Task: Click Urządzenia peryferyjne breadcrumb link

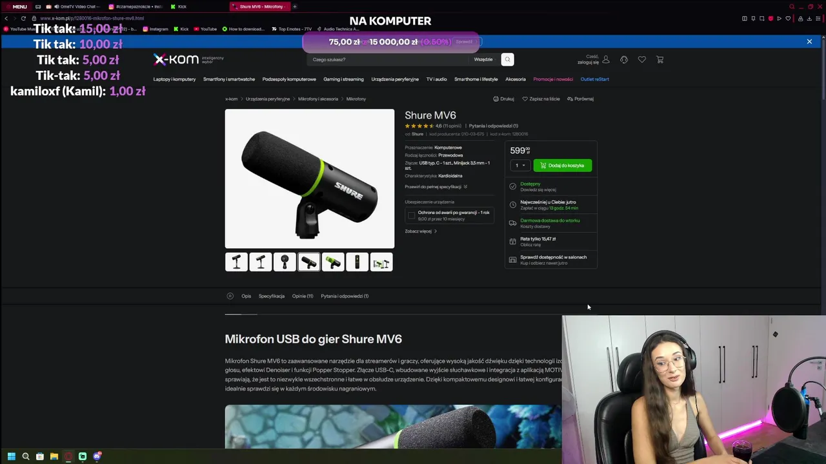Action: (268, 99)
